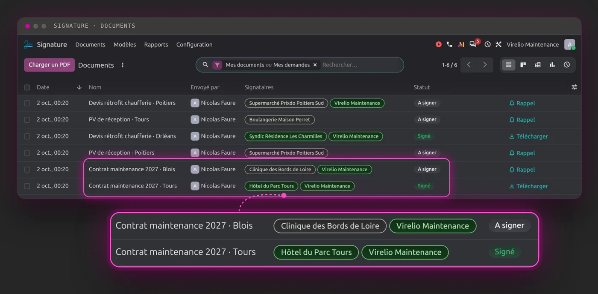Toggle the select-all checkbox in header
This screenshot has height=294, width=598.
click(x=27, y=87)
